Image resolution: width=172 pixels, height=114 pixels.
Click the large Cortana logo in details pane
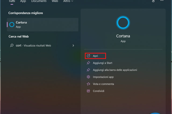coord(123,23)
